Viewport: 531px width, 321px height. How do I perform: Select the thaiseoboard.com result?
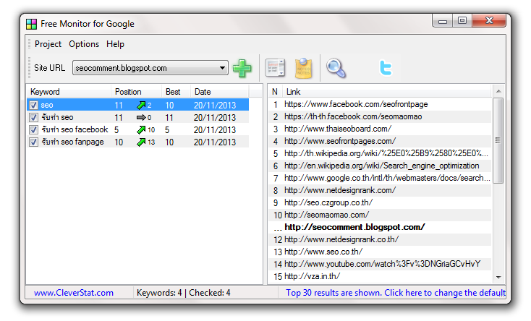[338, 129]
